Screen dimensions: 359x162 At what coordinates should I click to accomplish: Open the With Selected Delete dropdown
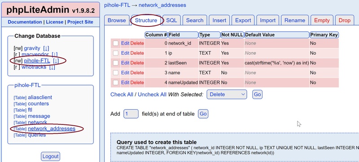(x=227, y=94)
